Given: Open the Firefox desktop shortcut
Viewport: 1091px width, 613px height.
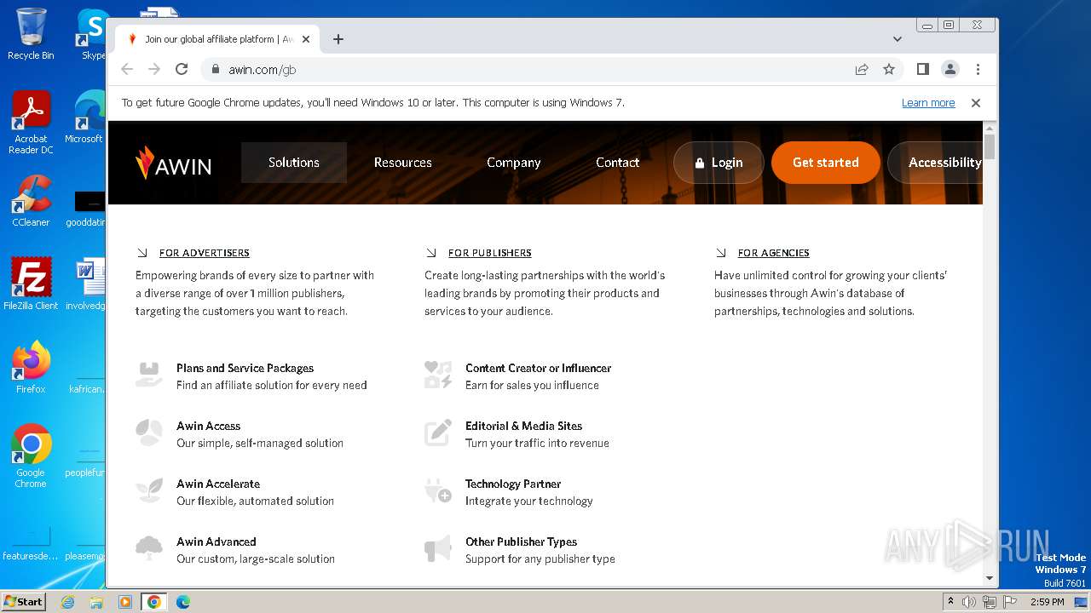Looking at the screenshot, I should tap(31, 368).
